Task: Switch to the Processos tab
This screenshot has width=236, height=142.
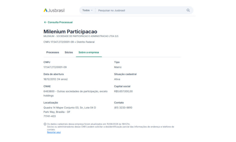Action: pyautogui.click(x=53, y=52)
